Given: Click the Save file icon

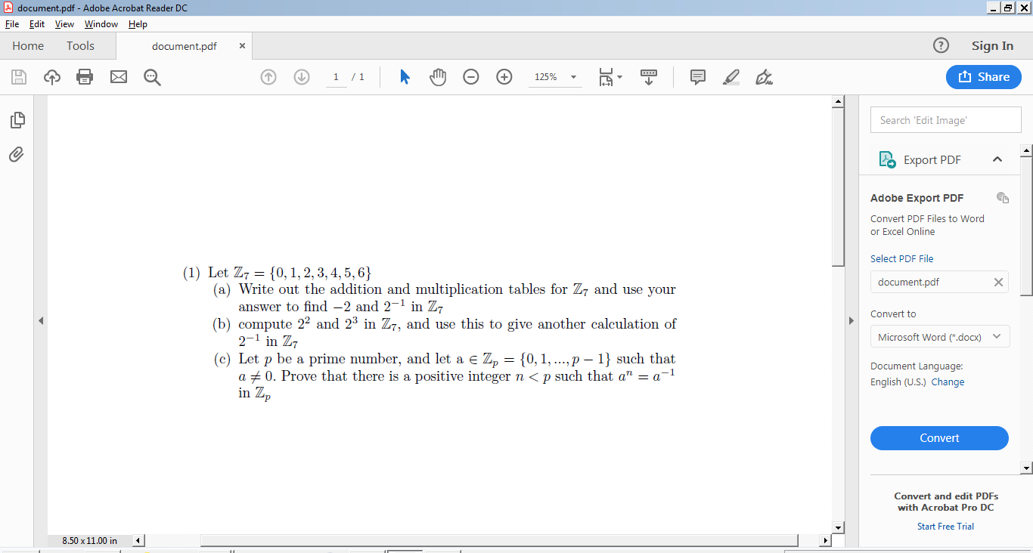Looking at the screenshot, I should [19, 76].
